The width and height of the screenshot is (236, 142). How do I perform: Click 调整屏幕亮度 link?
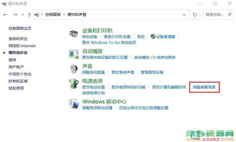click(204, 87)
